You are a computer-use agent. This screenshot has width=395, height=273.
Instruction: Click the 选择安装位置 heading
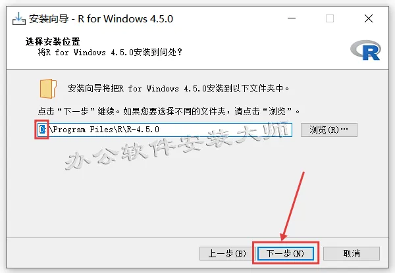pyautogui.click(x=53, y=41)
